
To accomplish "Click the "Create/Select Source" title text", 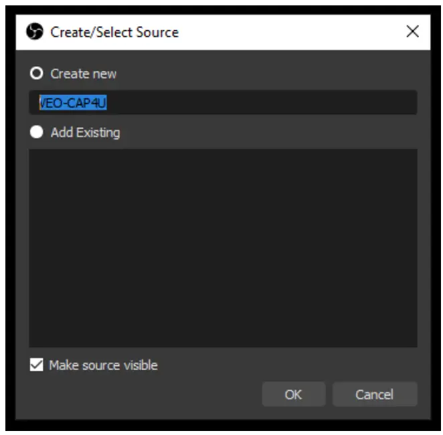I will 114,31.
